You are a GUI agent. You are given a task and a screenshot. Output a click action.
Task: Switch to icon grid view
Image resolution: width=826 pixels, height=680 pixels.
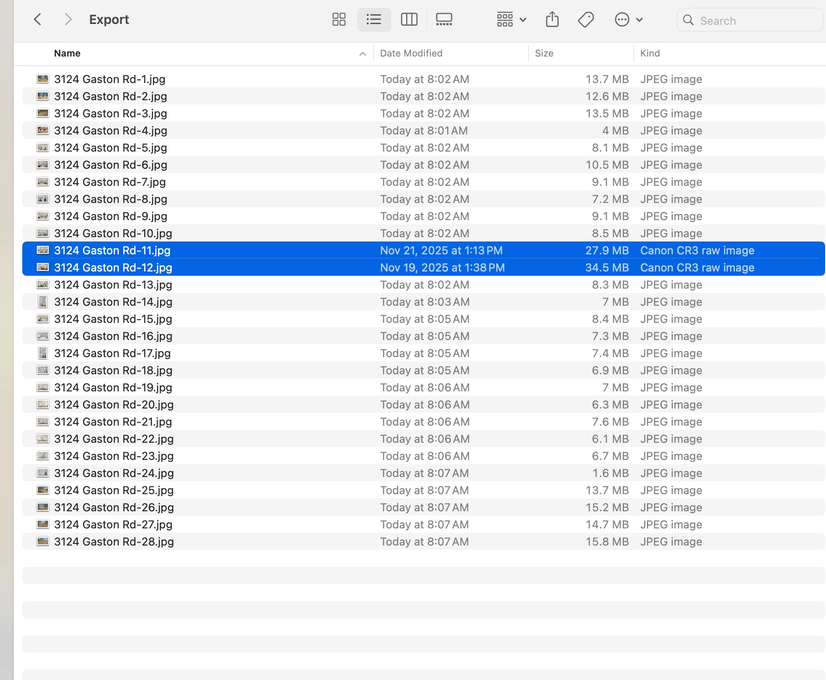click(339, 19)
